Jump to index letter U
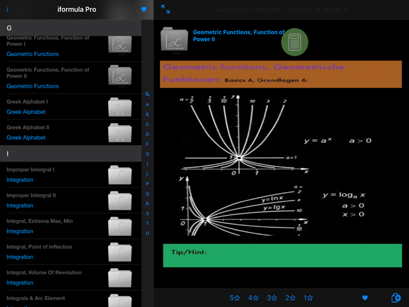Screen dimensions: 409x307 click(147, 233)
